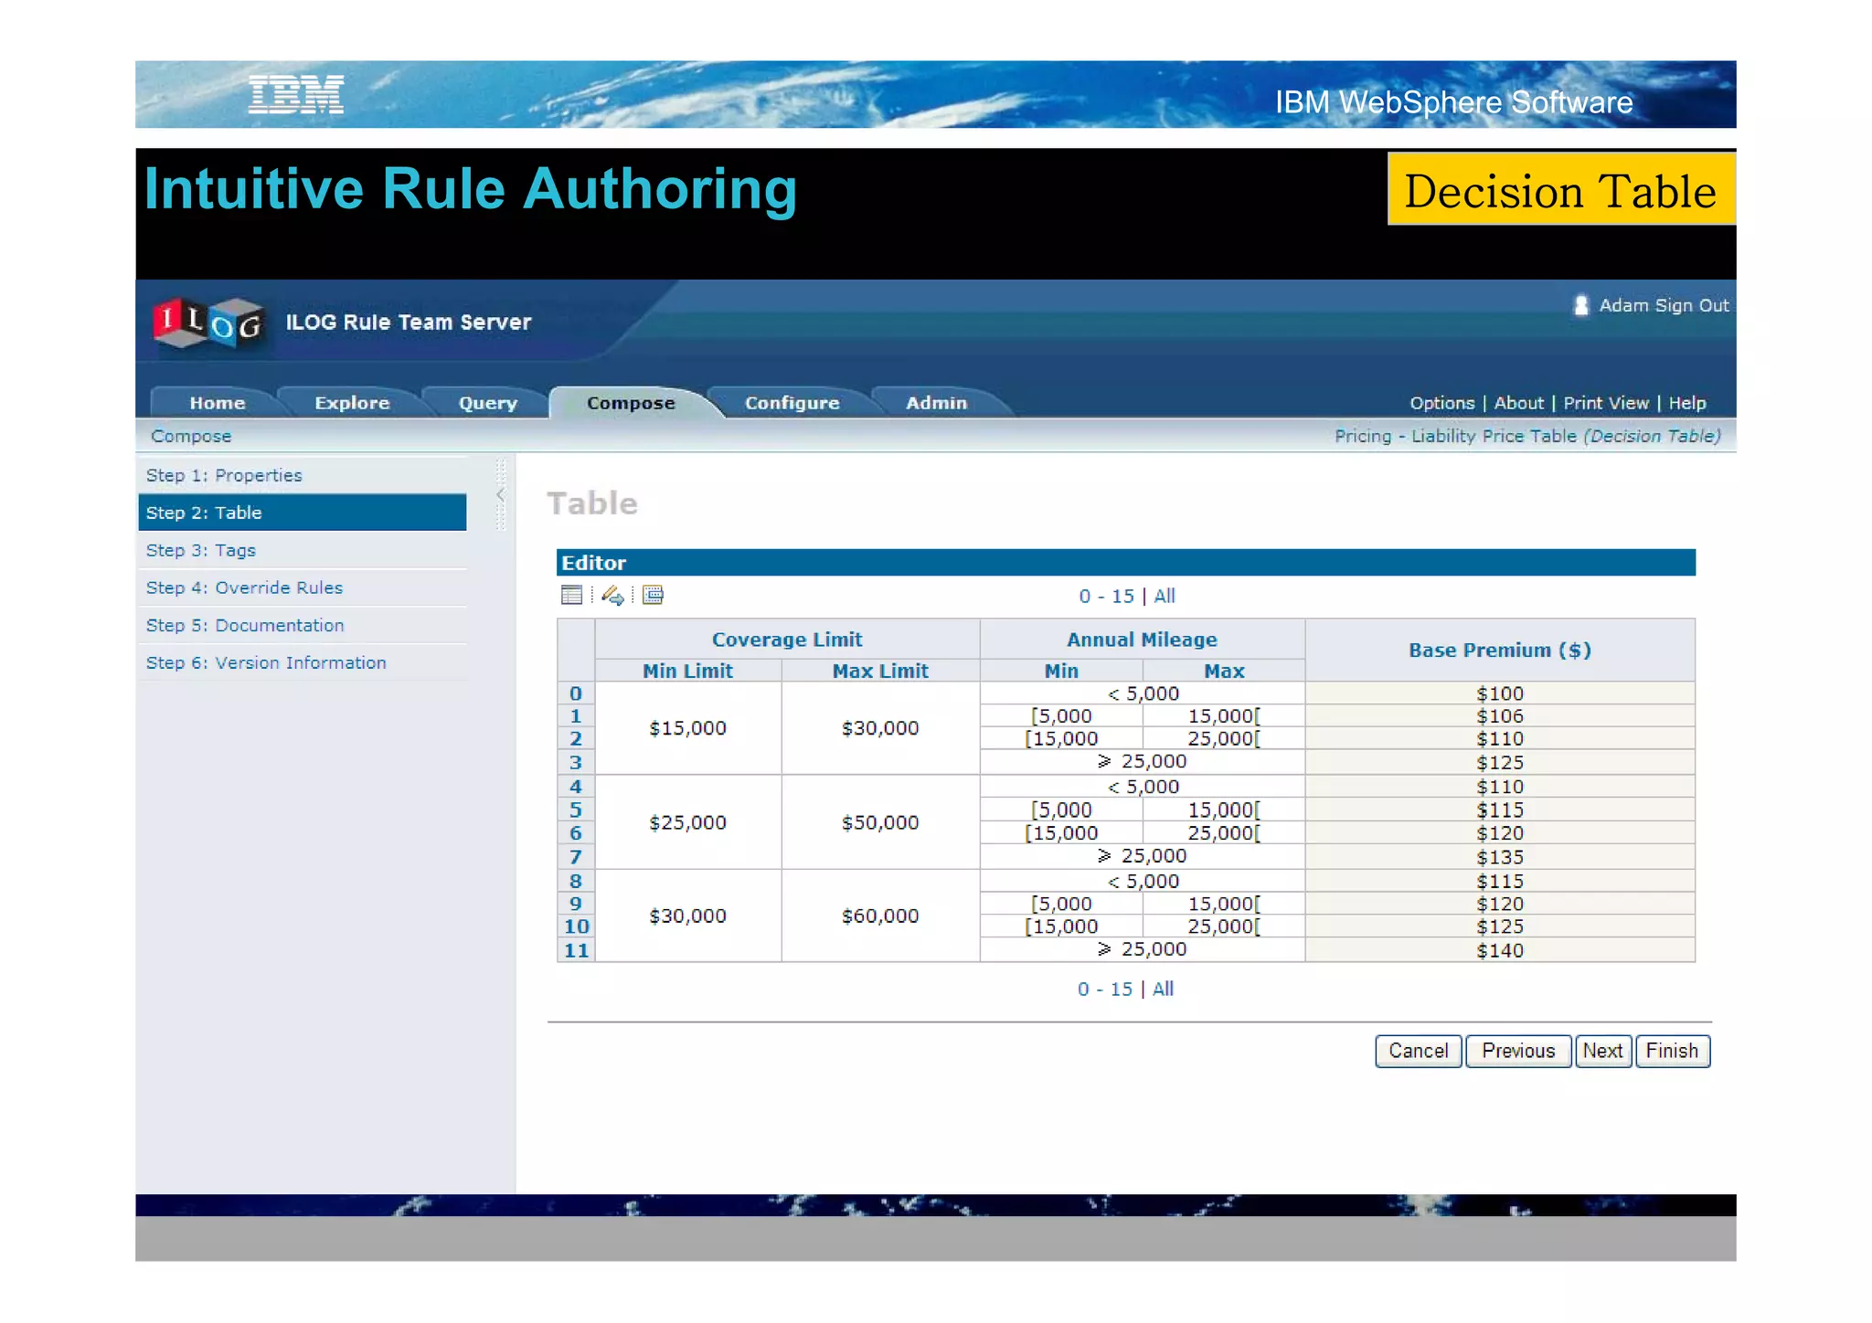Click the $25,000 Min Limit cell

tap(687, 822)
